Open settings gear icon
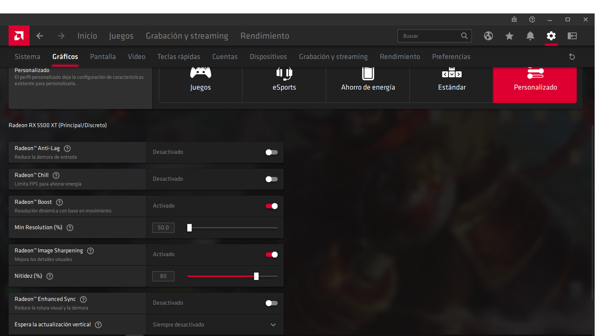The image size is (598, 336). click(x=551, y=36)
